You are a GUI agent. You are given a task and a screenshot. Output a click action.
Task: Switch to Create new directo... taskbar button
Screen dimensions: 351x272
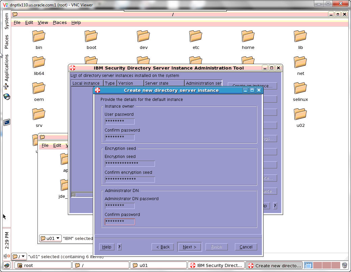274,266
